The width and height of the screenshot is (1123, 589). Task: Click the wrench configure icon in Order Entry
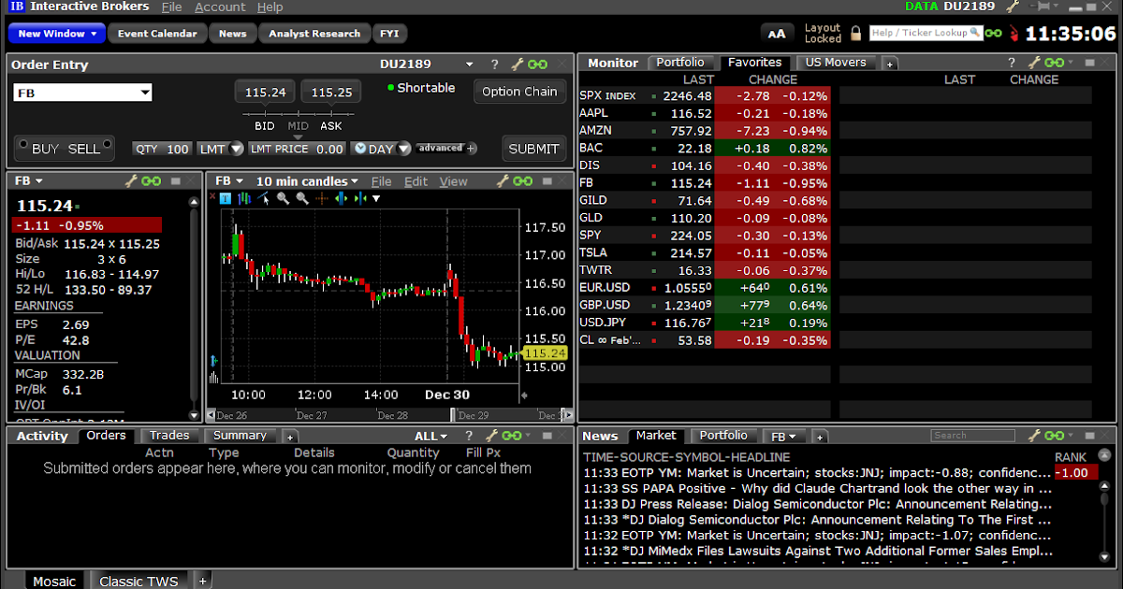[x=518, y=64]
